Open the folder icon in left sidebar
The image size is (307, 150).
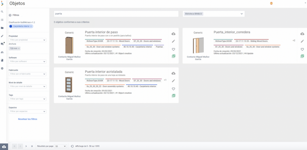pos(2,28)
